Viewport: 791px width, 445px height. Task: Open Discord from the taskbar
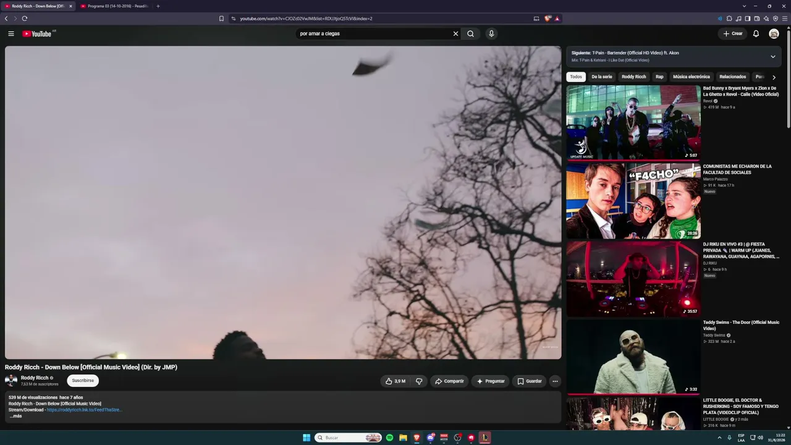click(431, 438)
